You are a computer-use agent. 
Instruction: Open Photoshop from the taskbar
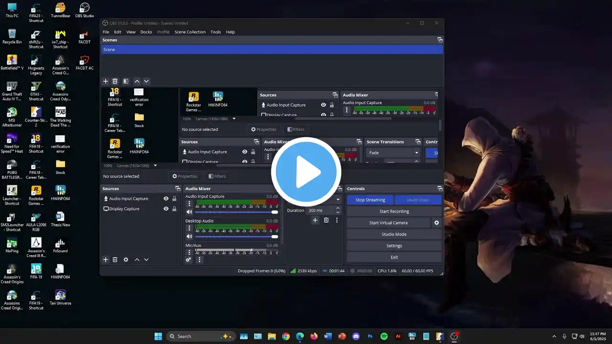point(370,336)
